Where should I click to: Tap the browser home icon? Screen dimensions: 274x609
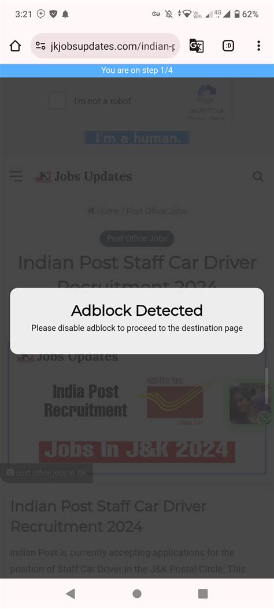click(15, 46)
